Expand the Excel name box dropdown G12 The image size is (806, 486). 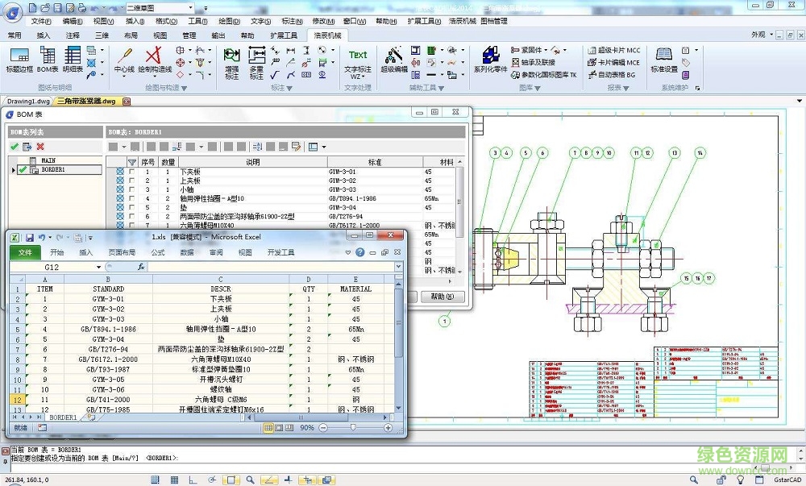(x=99, y=267)
